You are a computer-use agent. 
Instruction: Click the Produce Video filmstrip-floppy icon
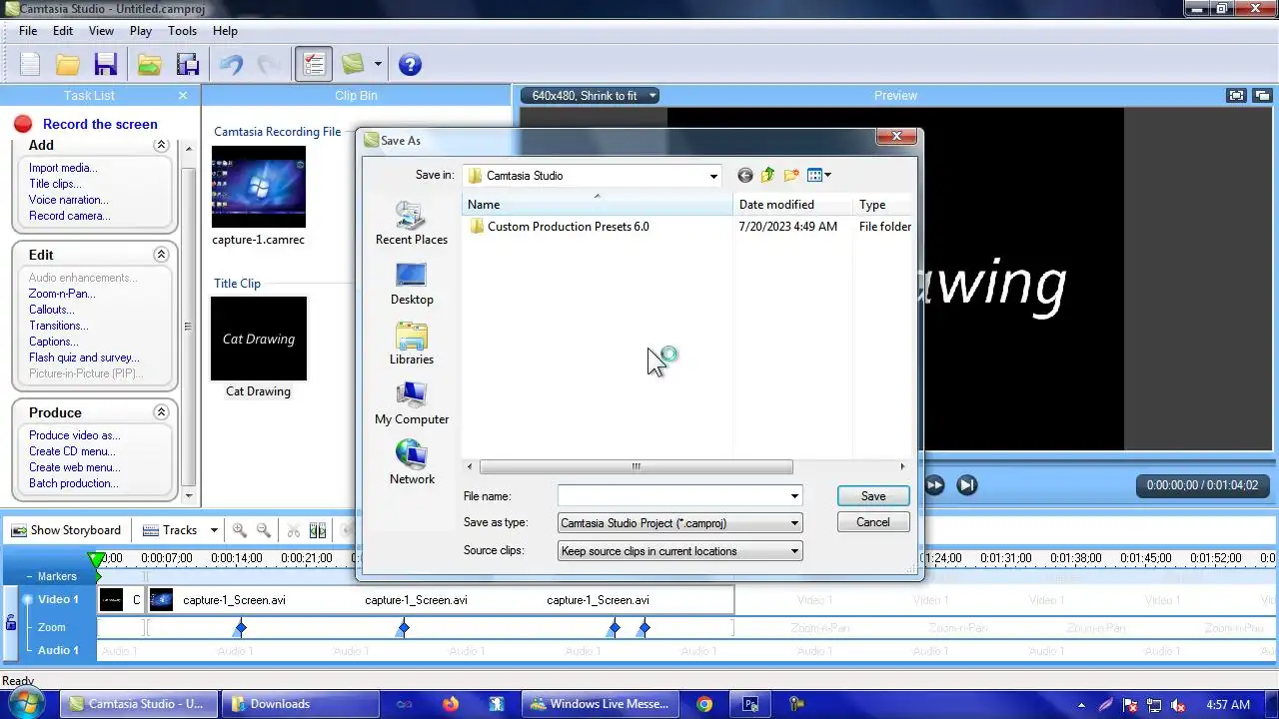click(x=187, y=65)
